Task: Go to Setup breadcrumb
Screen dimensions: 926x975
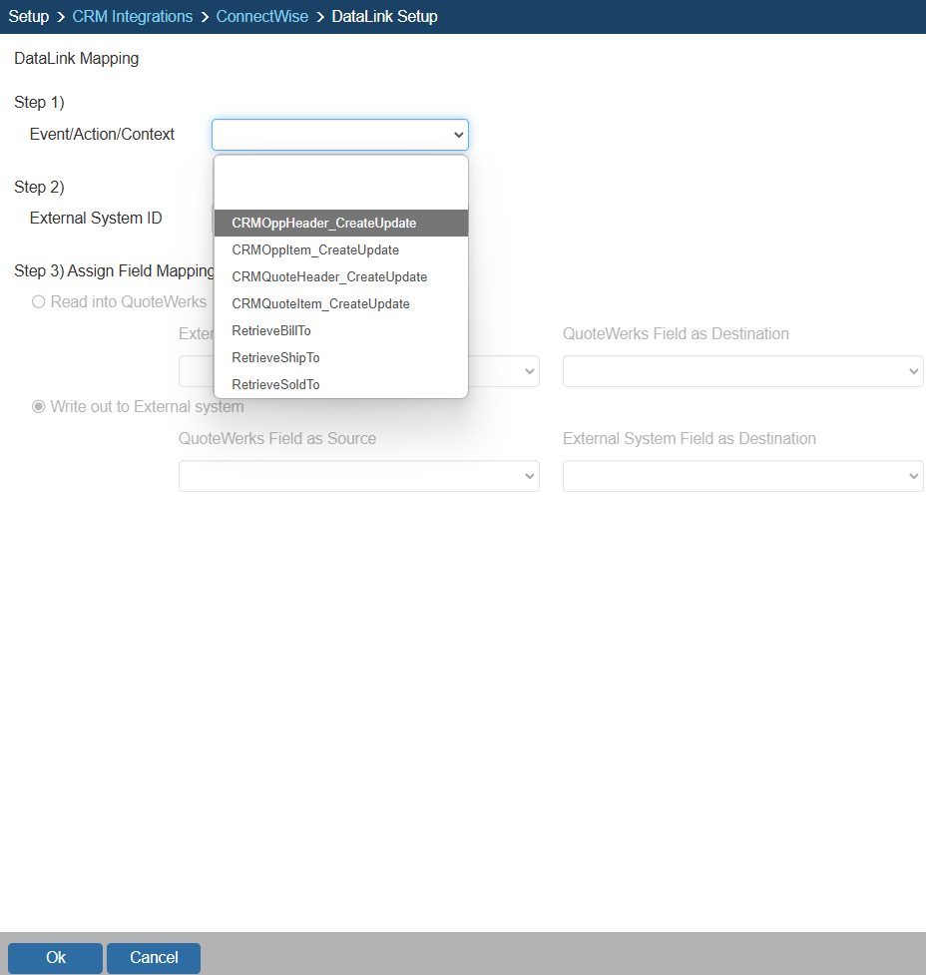Action: point(29,16)
